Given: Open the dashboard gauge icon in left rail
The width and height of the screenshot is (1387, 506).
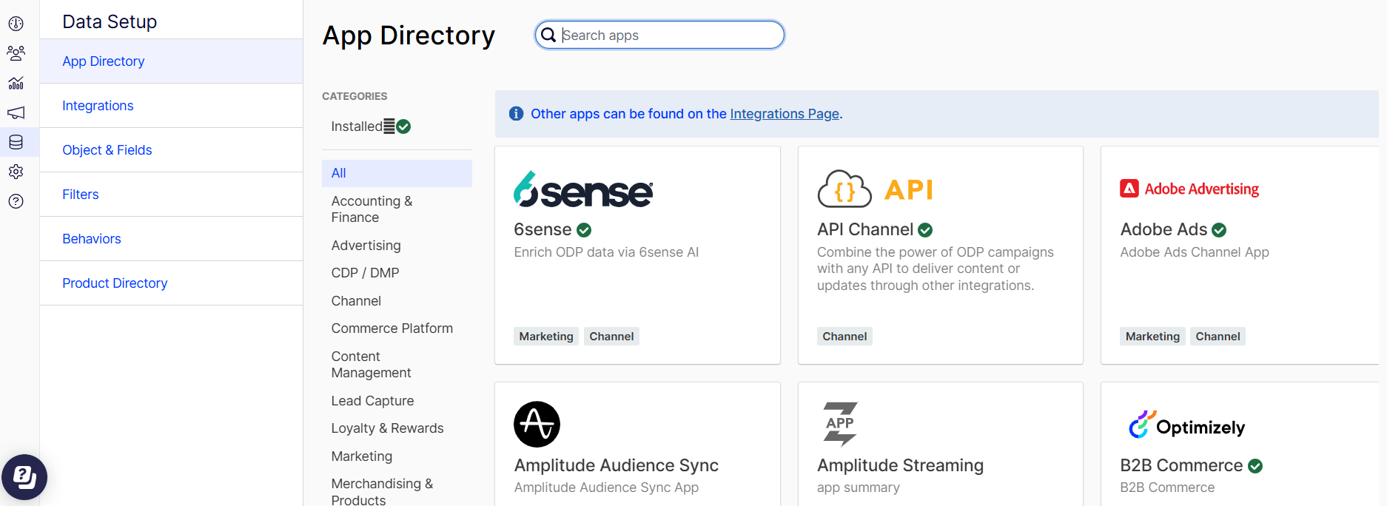Looking at the screenshot, I should (16, 24).
